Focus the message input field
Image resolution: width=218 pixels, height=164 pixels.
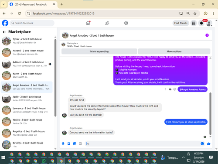point(143,143)
